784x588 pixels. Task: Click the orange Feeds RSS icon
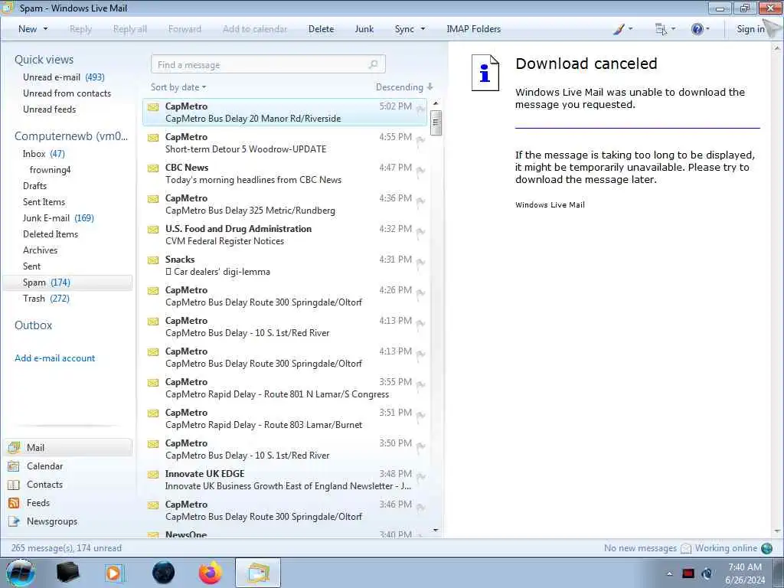[14, 503]
